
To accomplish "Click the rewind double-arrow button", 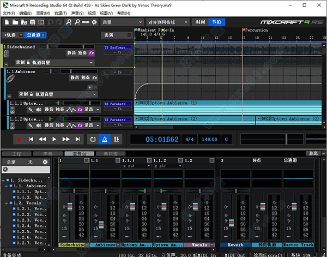I will [x=43, y=139].
